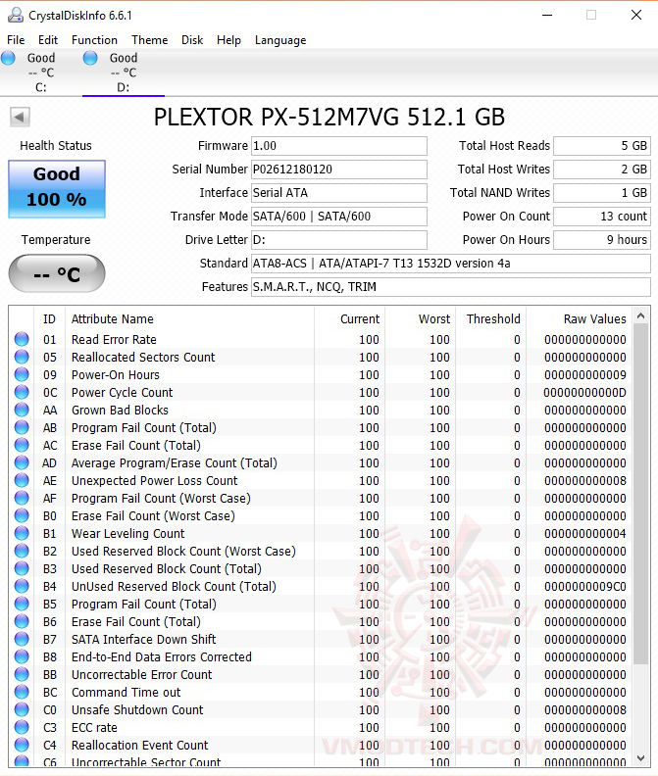The height and width of the screenshot is (776, 658).
Task: Click the ID column header
Action: (x=49, y=318)
